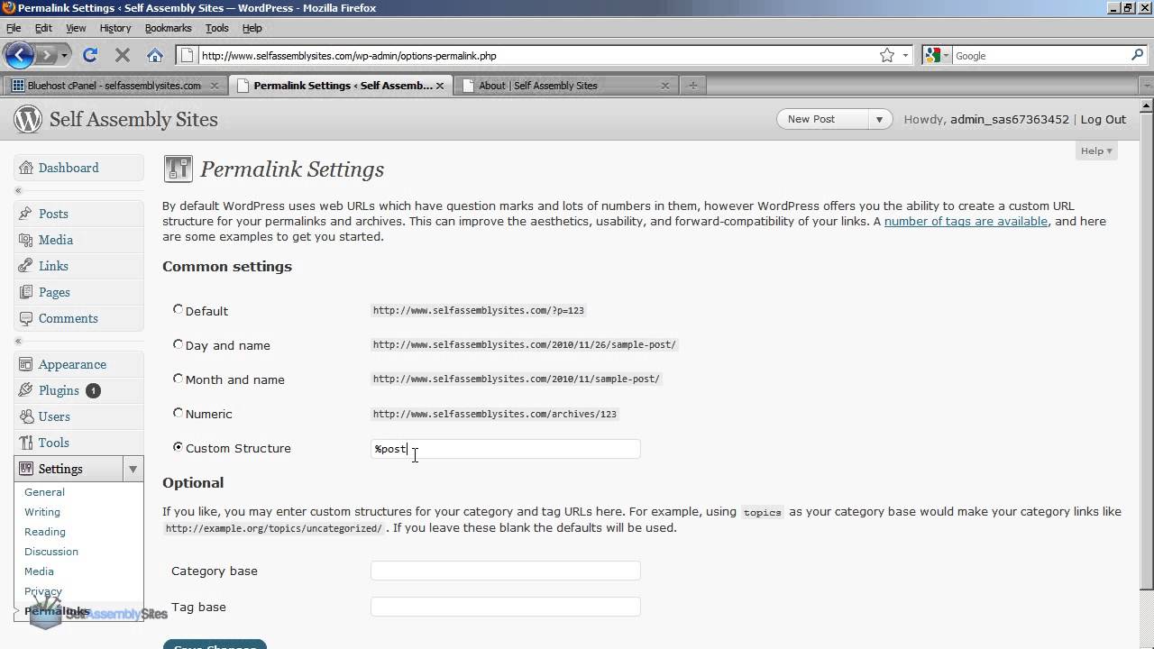Viewport: 1154px width, 649px height.
Task: Reload the page with the refresh icon
Action: pos(90,55)
